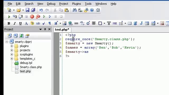
Task: Expand the projects folder
Action: click(12, 50)
